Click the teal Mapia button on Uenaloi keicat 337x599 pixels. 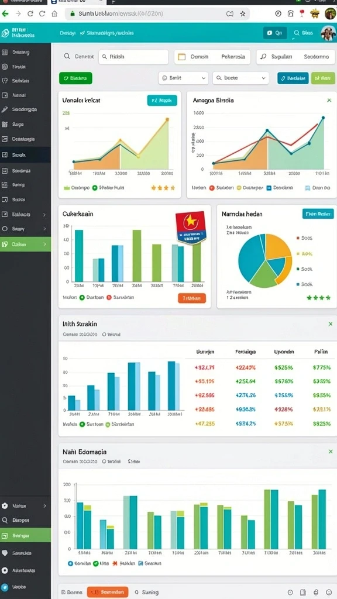click(x=162, y=101)
